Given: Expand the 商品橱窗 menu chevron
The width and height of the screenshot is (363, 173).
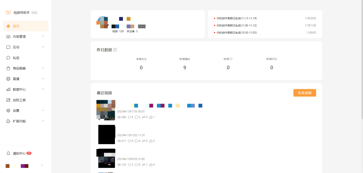Looking at the screenshot, I should pos(43,68).
